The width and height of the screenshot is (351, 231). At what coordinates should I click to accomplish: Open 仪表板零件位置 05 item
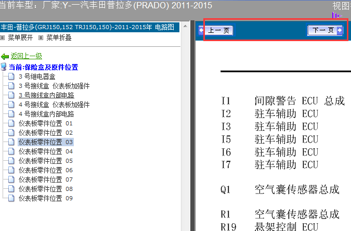coord(46,161)
